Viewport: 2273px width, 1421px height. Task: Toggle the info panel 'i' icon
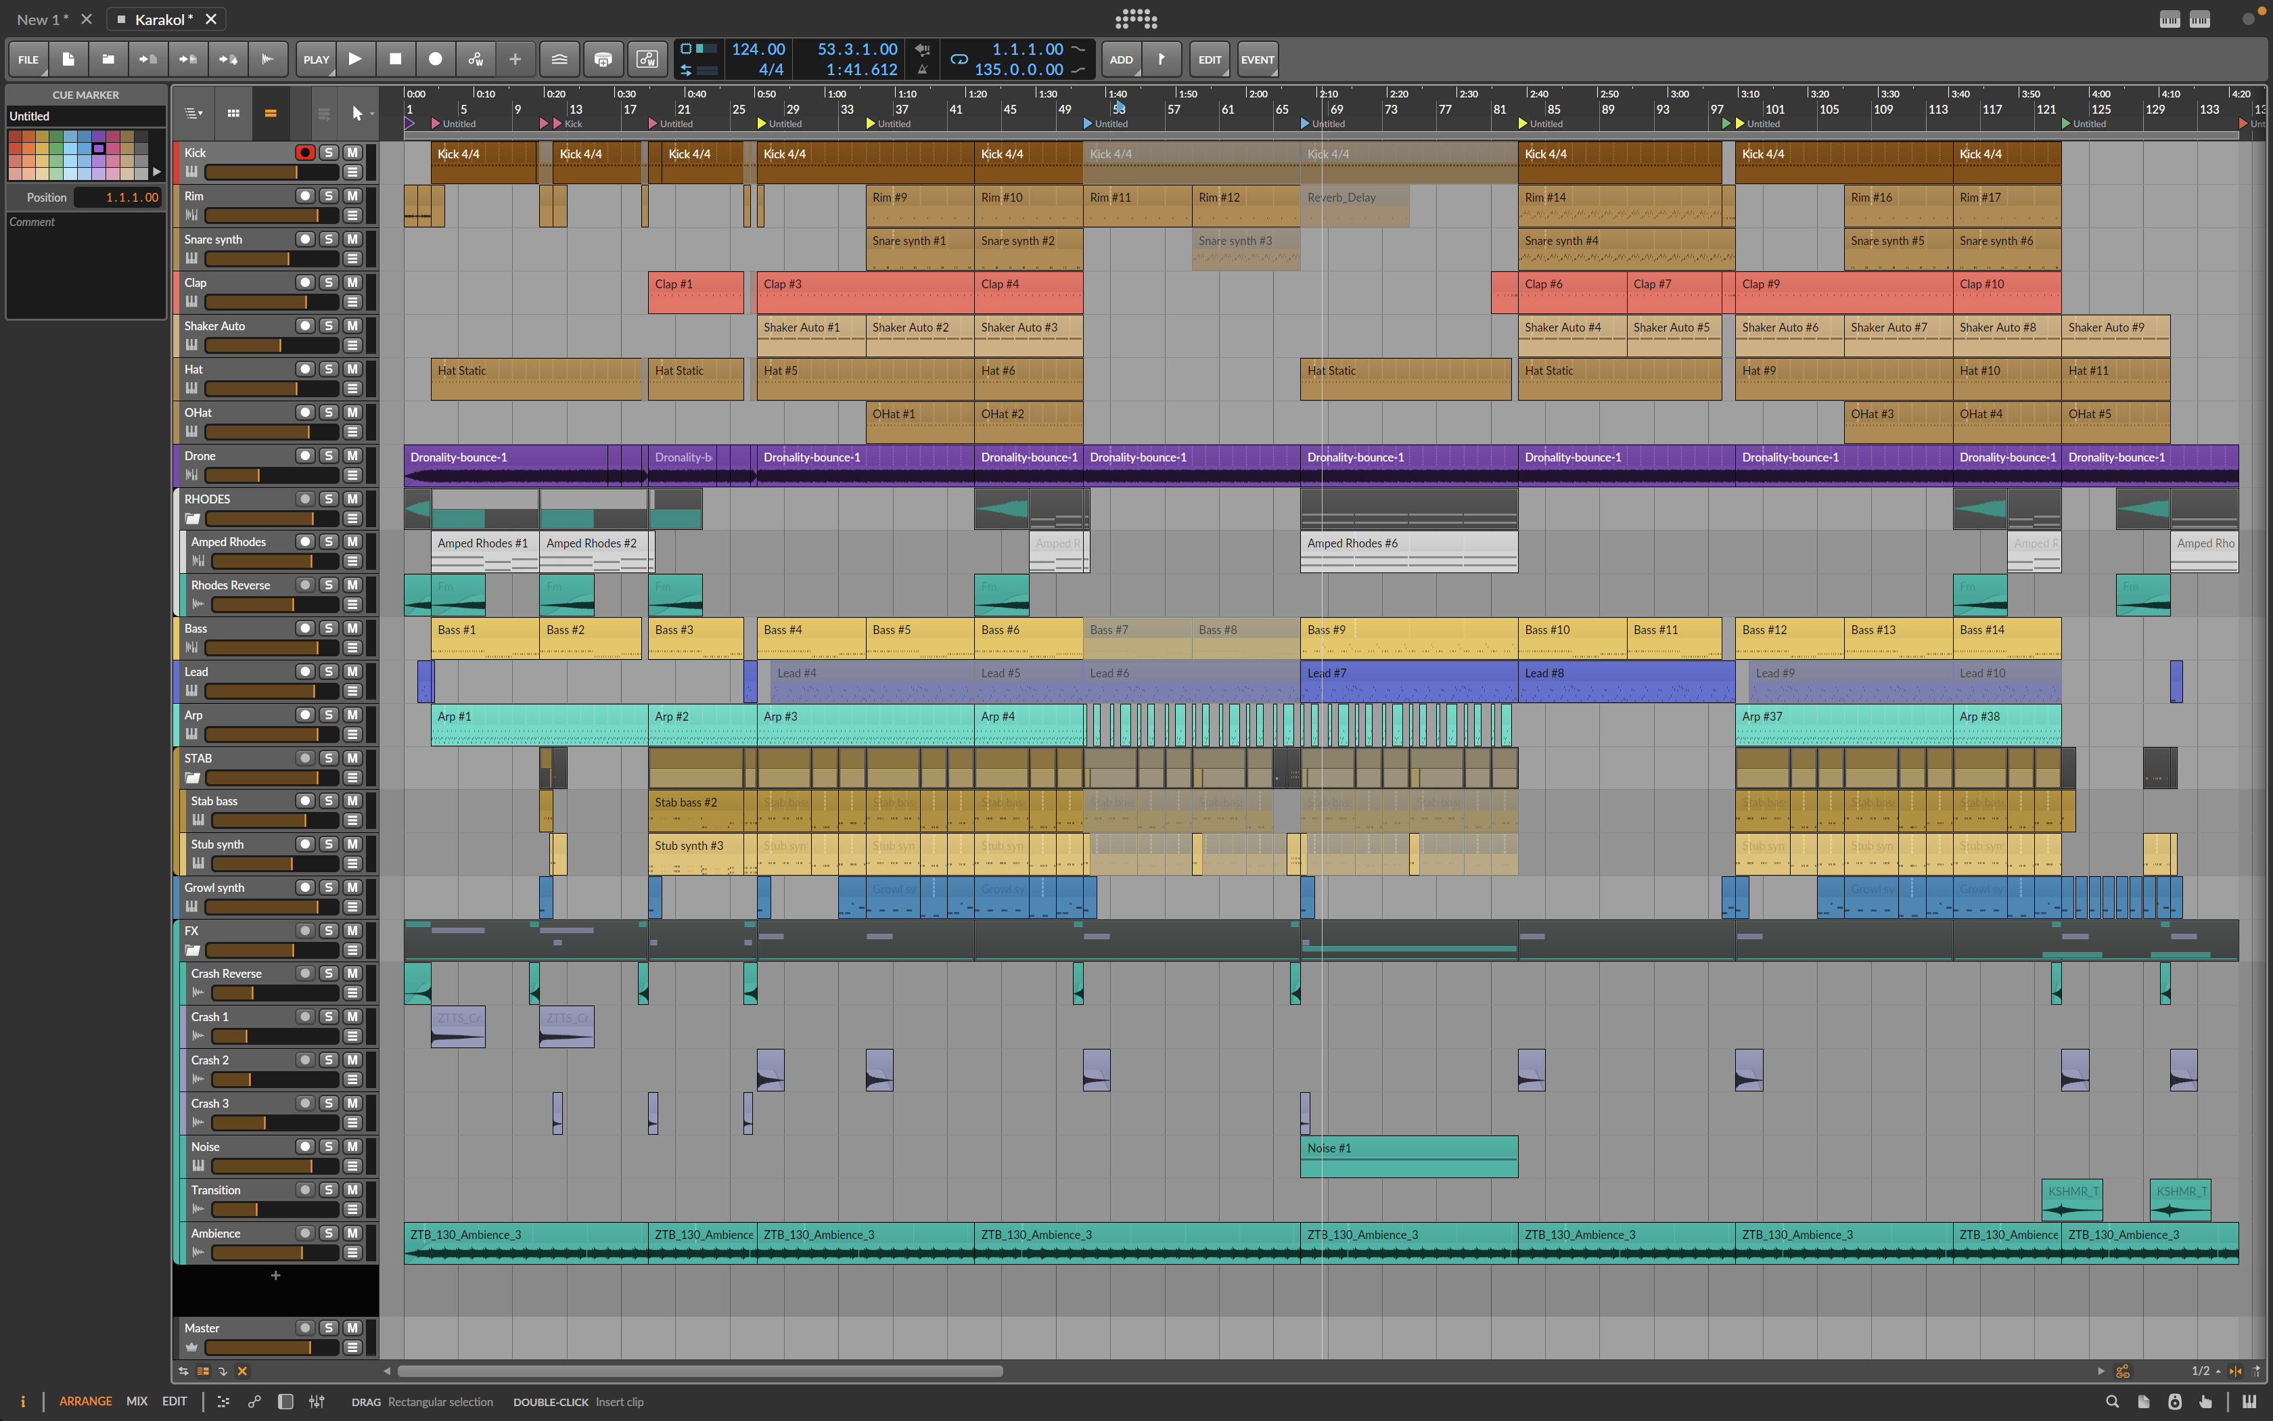[x=22, y=1401]
